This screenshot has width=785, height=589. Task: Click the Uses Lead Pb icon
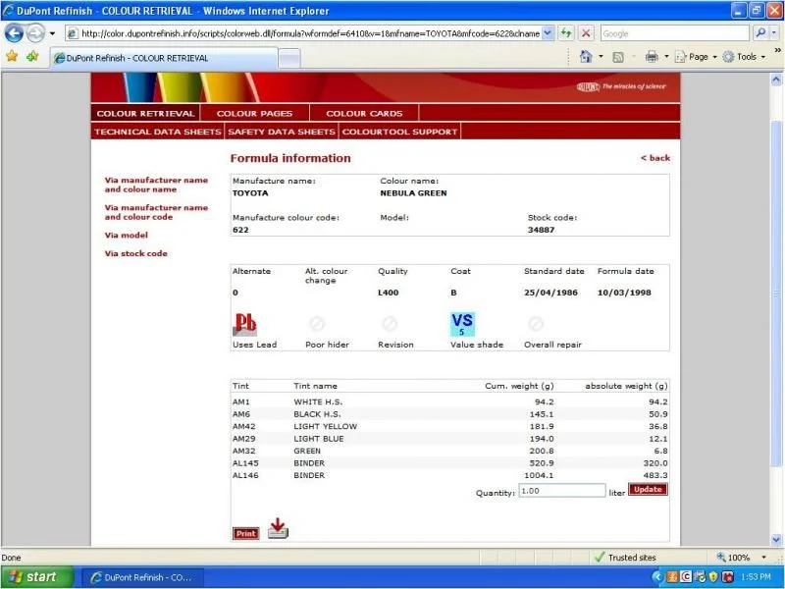[244, 324]
